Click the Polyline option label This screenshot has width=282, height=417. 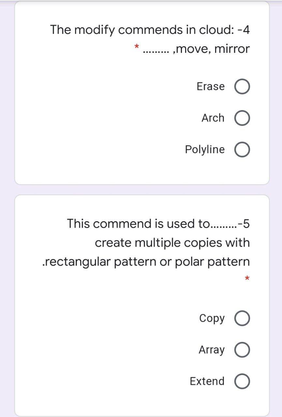pos(206,150)
